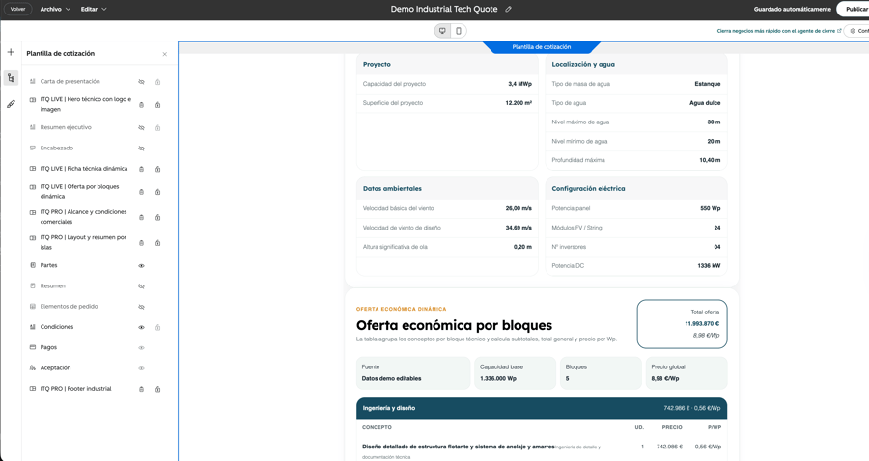This screenshot has width=869, height=461.
Task: Close the Plantilla de cotización panel
Action: (164, 54)
